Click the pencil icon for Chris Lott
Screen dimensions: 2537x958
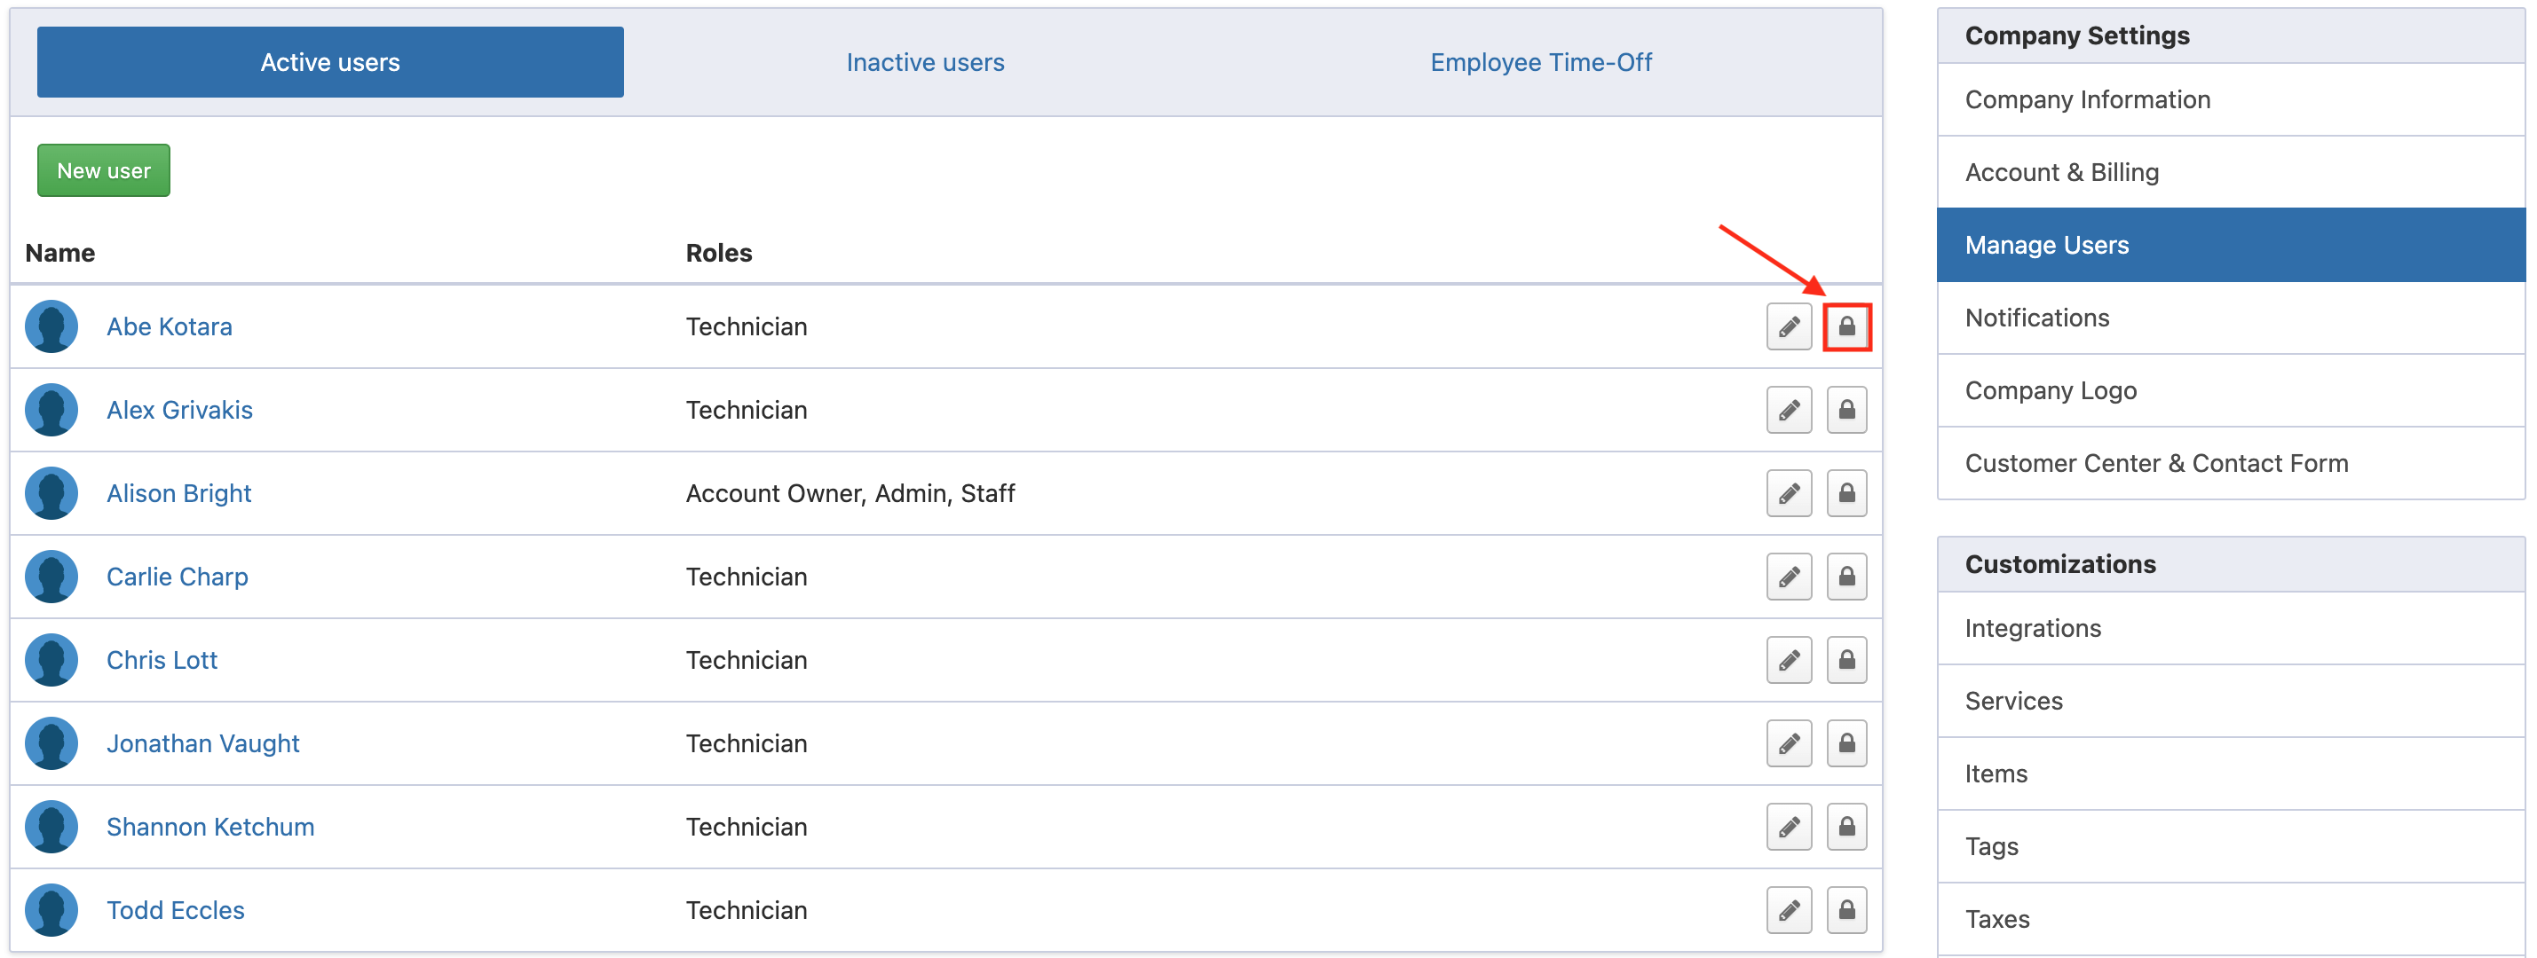pos(1789,660)
